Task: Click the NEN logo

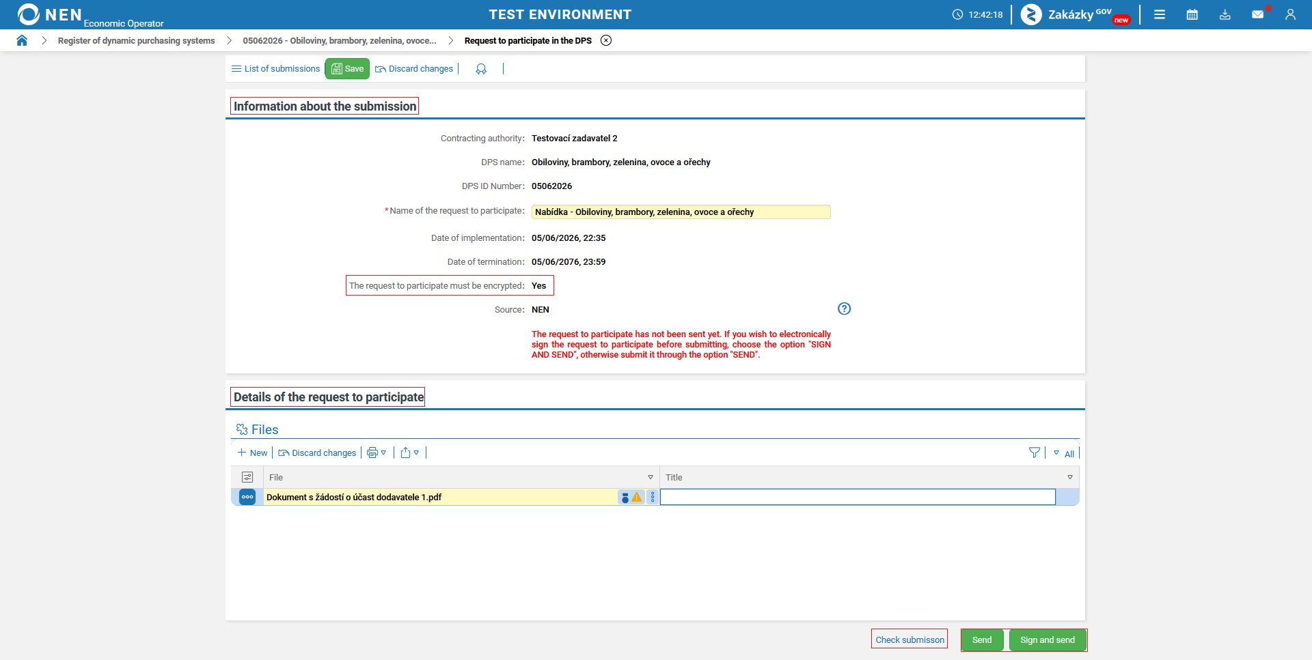Action: (49, 14)
